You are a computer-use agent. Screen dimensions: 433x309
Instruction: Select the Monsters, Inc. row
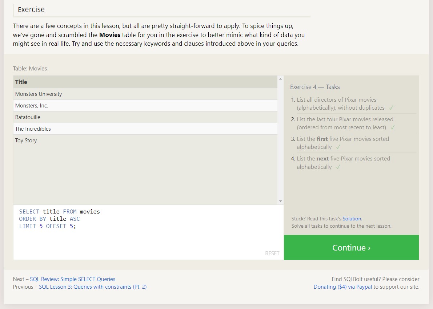tap(145, 106)
